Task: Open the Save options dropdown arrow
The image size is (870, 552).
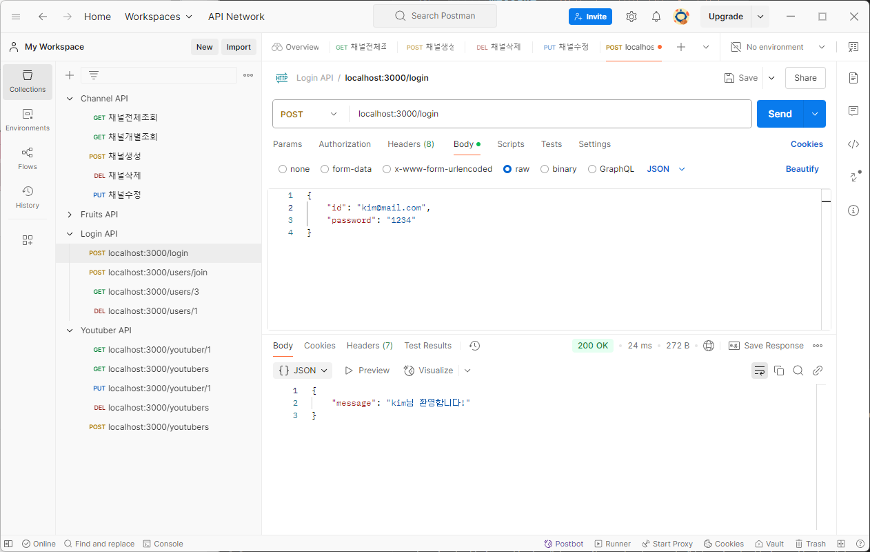Action: pyautogui.click(x=771, y=78)
